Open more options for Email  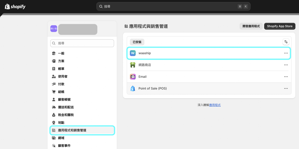[286, 77]
